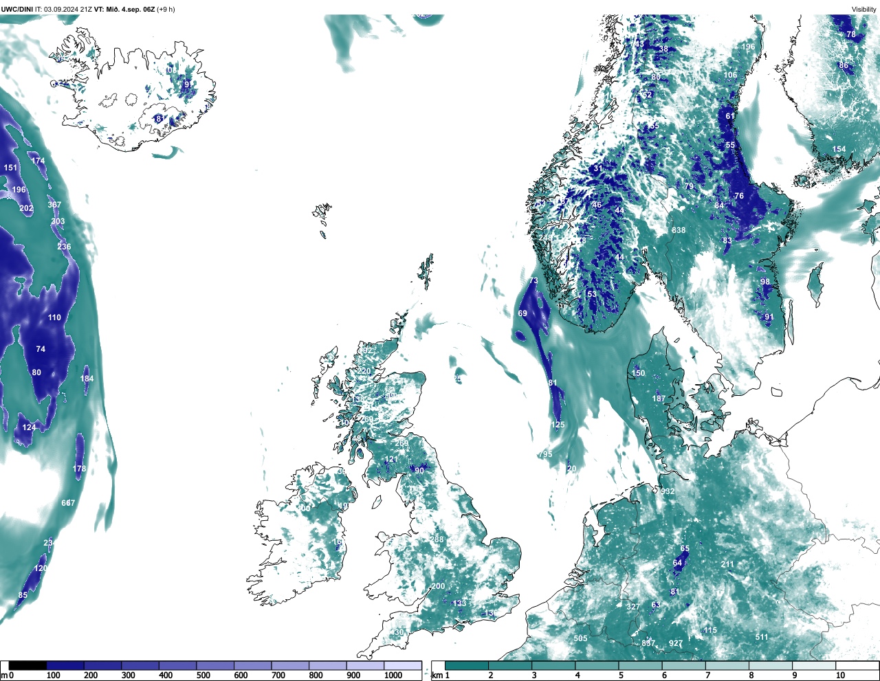
Task: Click the 150 value over Jutland
Action: [x=639, y=373]
